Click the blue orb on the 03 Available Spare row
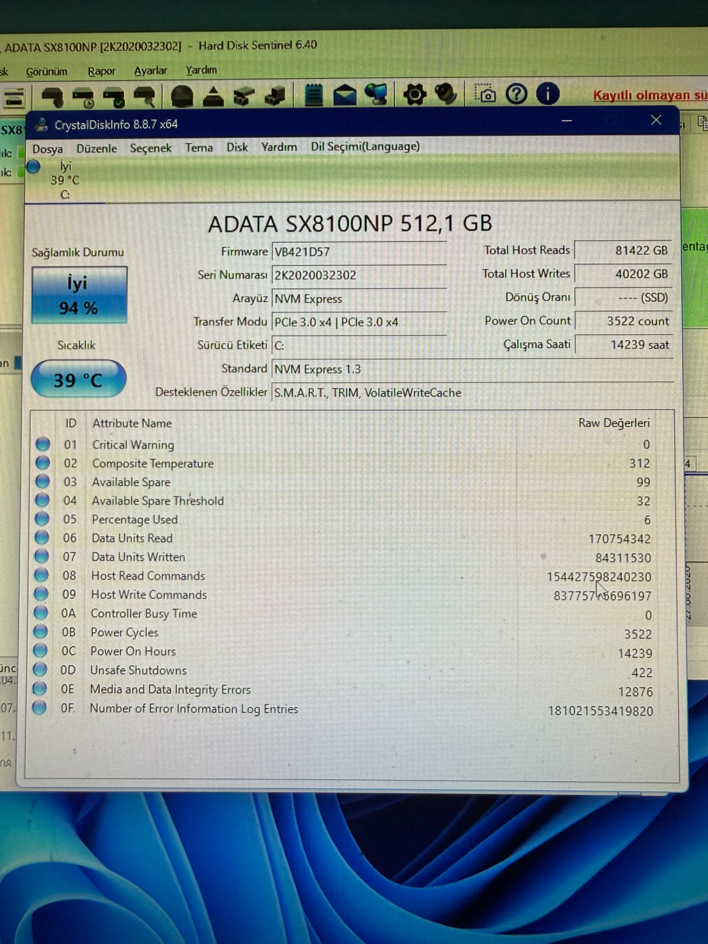 [x=42, y=482]
